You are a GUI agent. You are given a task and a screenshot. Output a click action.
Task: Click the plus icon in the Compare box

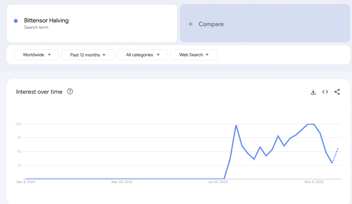pos(190,24)
